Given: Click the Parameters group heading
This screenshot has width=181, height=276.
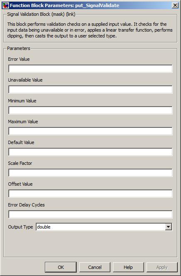Looking at the screenshot, I should click(19, 48).
